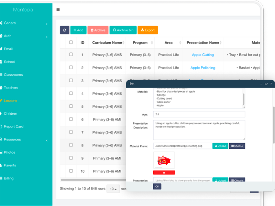Image resolution: width=275 pixels, height=206 pixels.
Task: Click into the Age input field
Action: pos(199,114)
